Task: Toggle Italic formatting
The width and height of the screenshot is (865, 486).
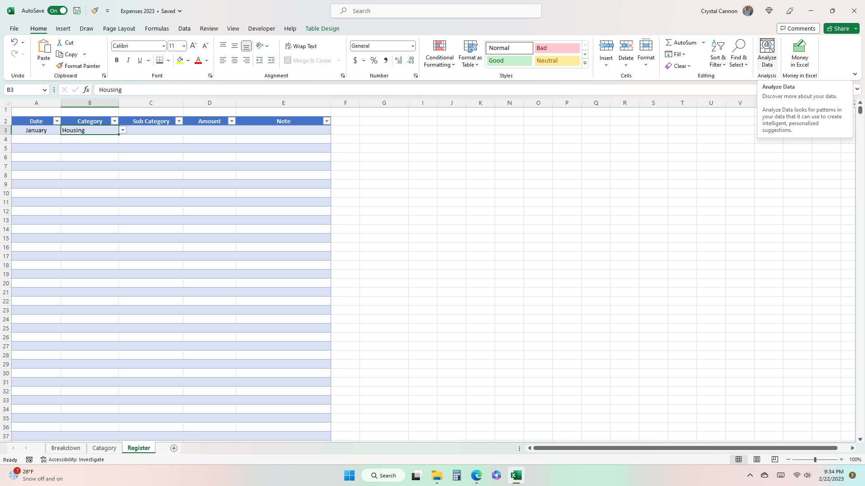Action: pos(128,60)
